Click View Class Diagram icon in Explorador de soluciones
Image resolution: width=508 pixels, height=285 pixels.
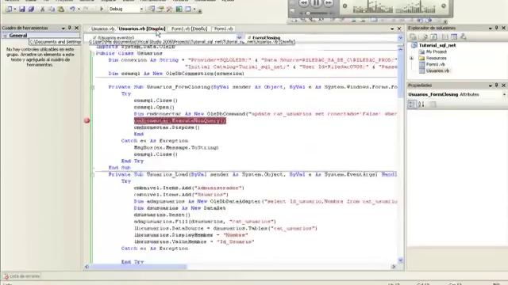click(464, 37)
